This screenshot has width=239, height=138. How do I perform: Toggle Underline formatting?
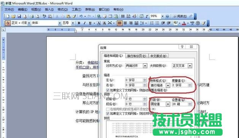point(90,23)
